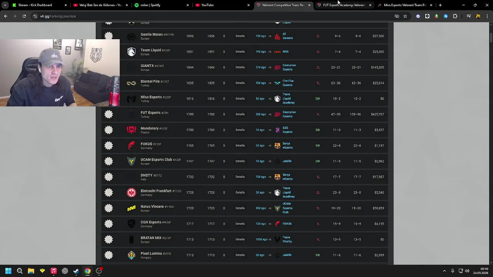The image size is (493, 277).
Task: Open the Chrome three-dot menu
Action: pyautogui.click(x=487, y=16)
